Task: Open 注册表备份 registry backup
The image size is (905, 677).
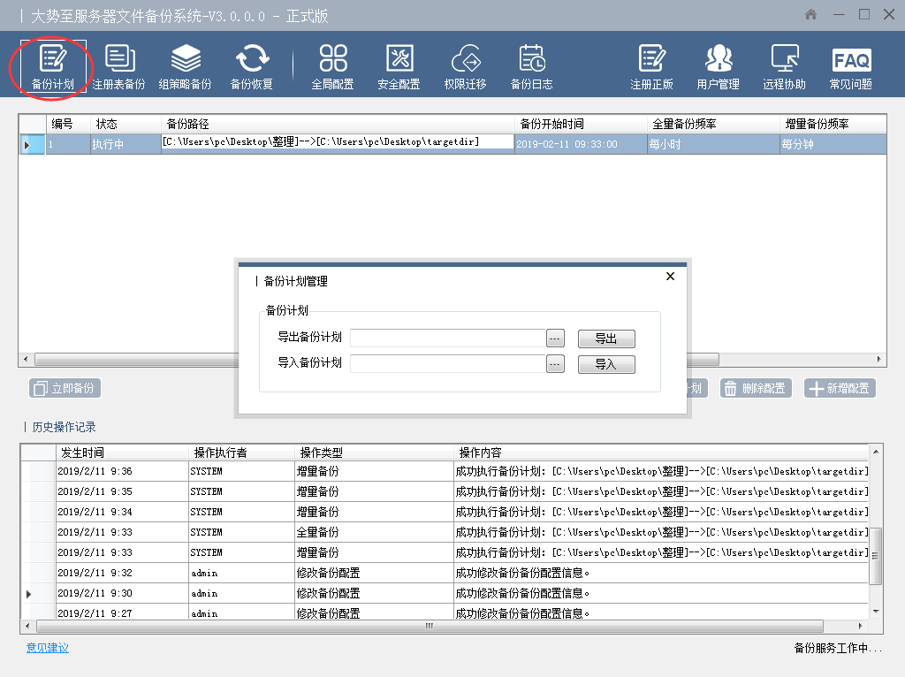Action: click(118, 67)
